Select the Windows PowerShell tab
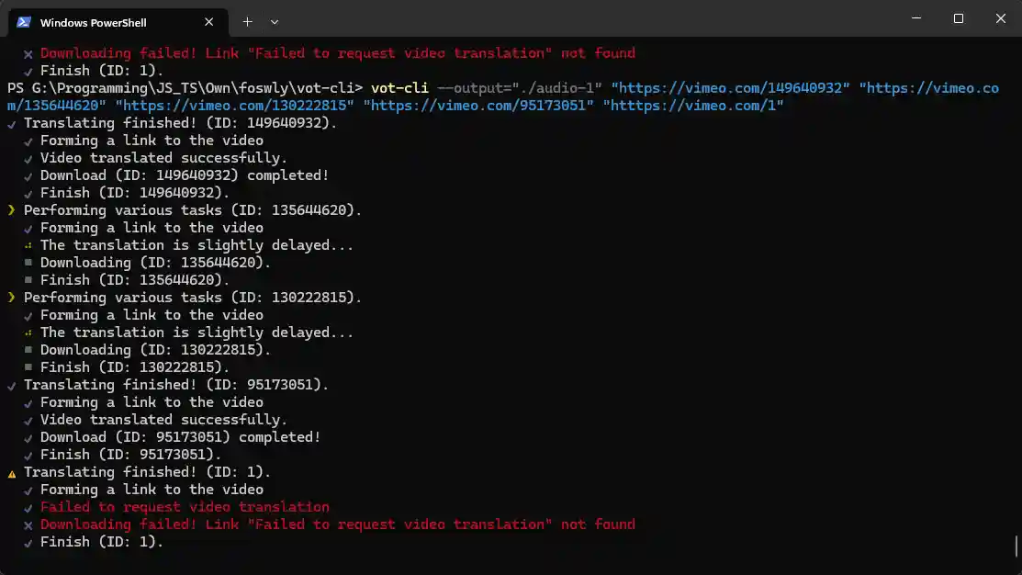This screenshot has height=575, width=1022. click(101, 22)
